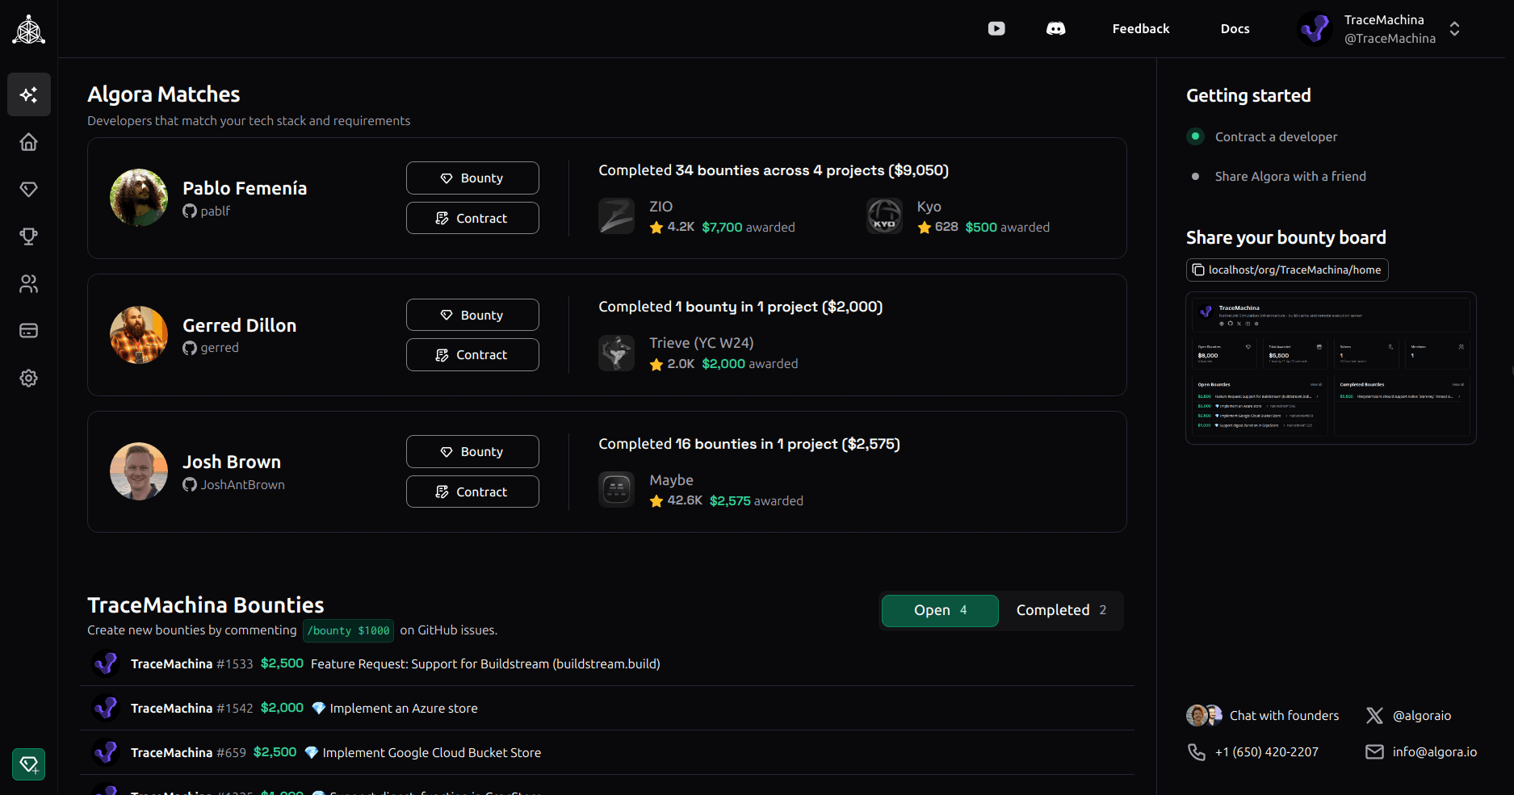Open the Docs menu item
1514x795 pixels.
pos(1235,28)
